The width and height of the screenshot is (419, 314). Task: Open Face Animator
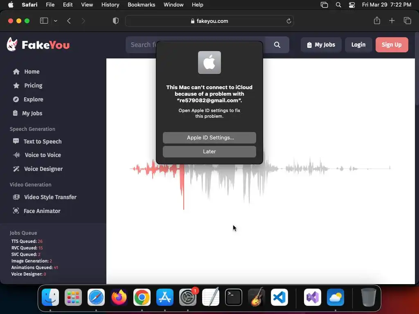point(36,211)
